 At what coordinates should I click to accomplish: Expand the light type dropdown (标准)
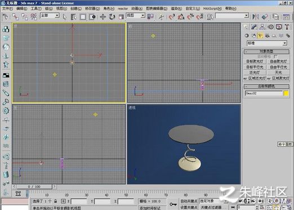pos(267,43)
